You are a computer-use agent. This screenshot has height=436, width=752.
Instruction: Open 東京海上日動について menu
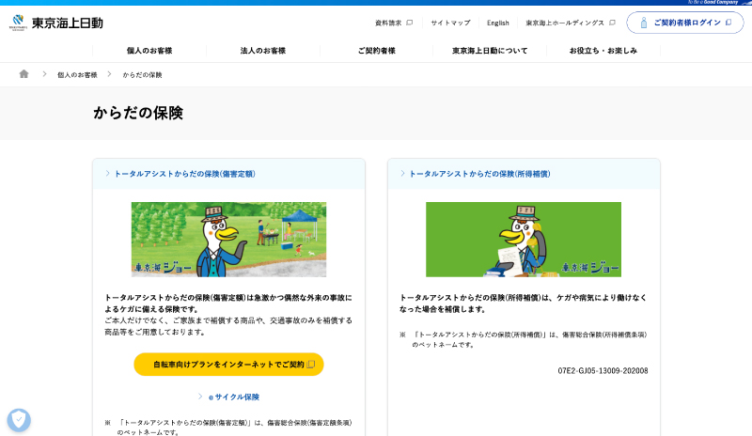pos(490,51)
